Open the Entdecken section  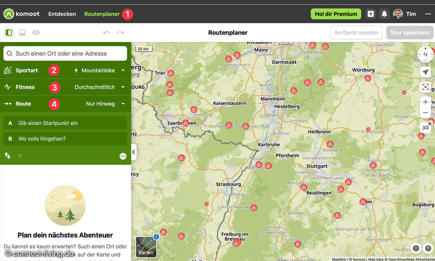tap(62, 14)
